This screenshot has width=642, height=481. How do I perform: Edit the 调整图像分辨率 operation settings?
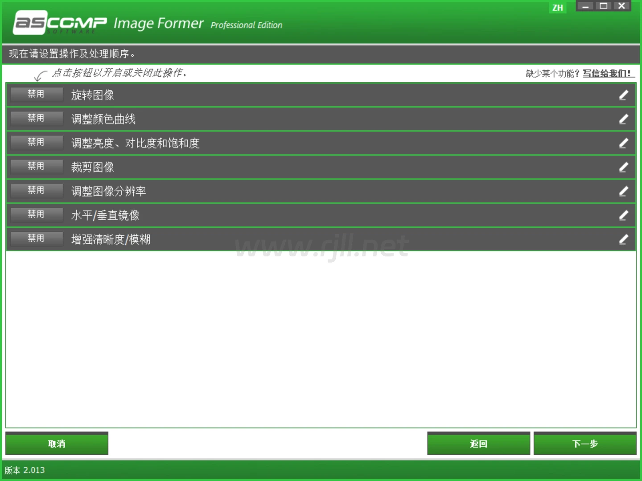click(x=623, y=191)
